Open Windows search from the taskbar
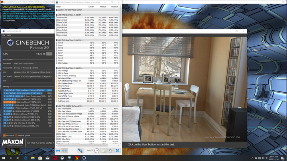Screen dimensions: 287x161 coord(11,158)
